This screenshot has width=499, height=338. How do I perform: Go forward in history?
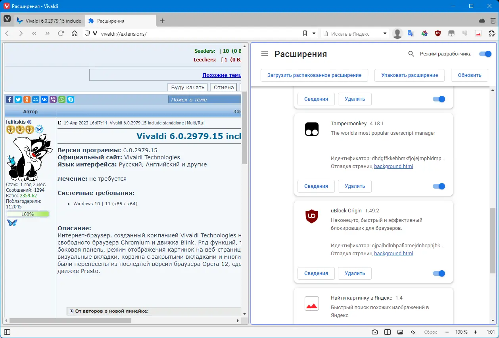[x=21, y=34]
